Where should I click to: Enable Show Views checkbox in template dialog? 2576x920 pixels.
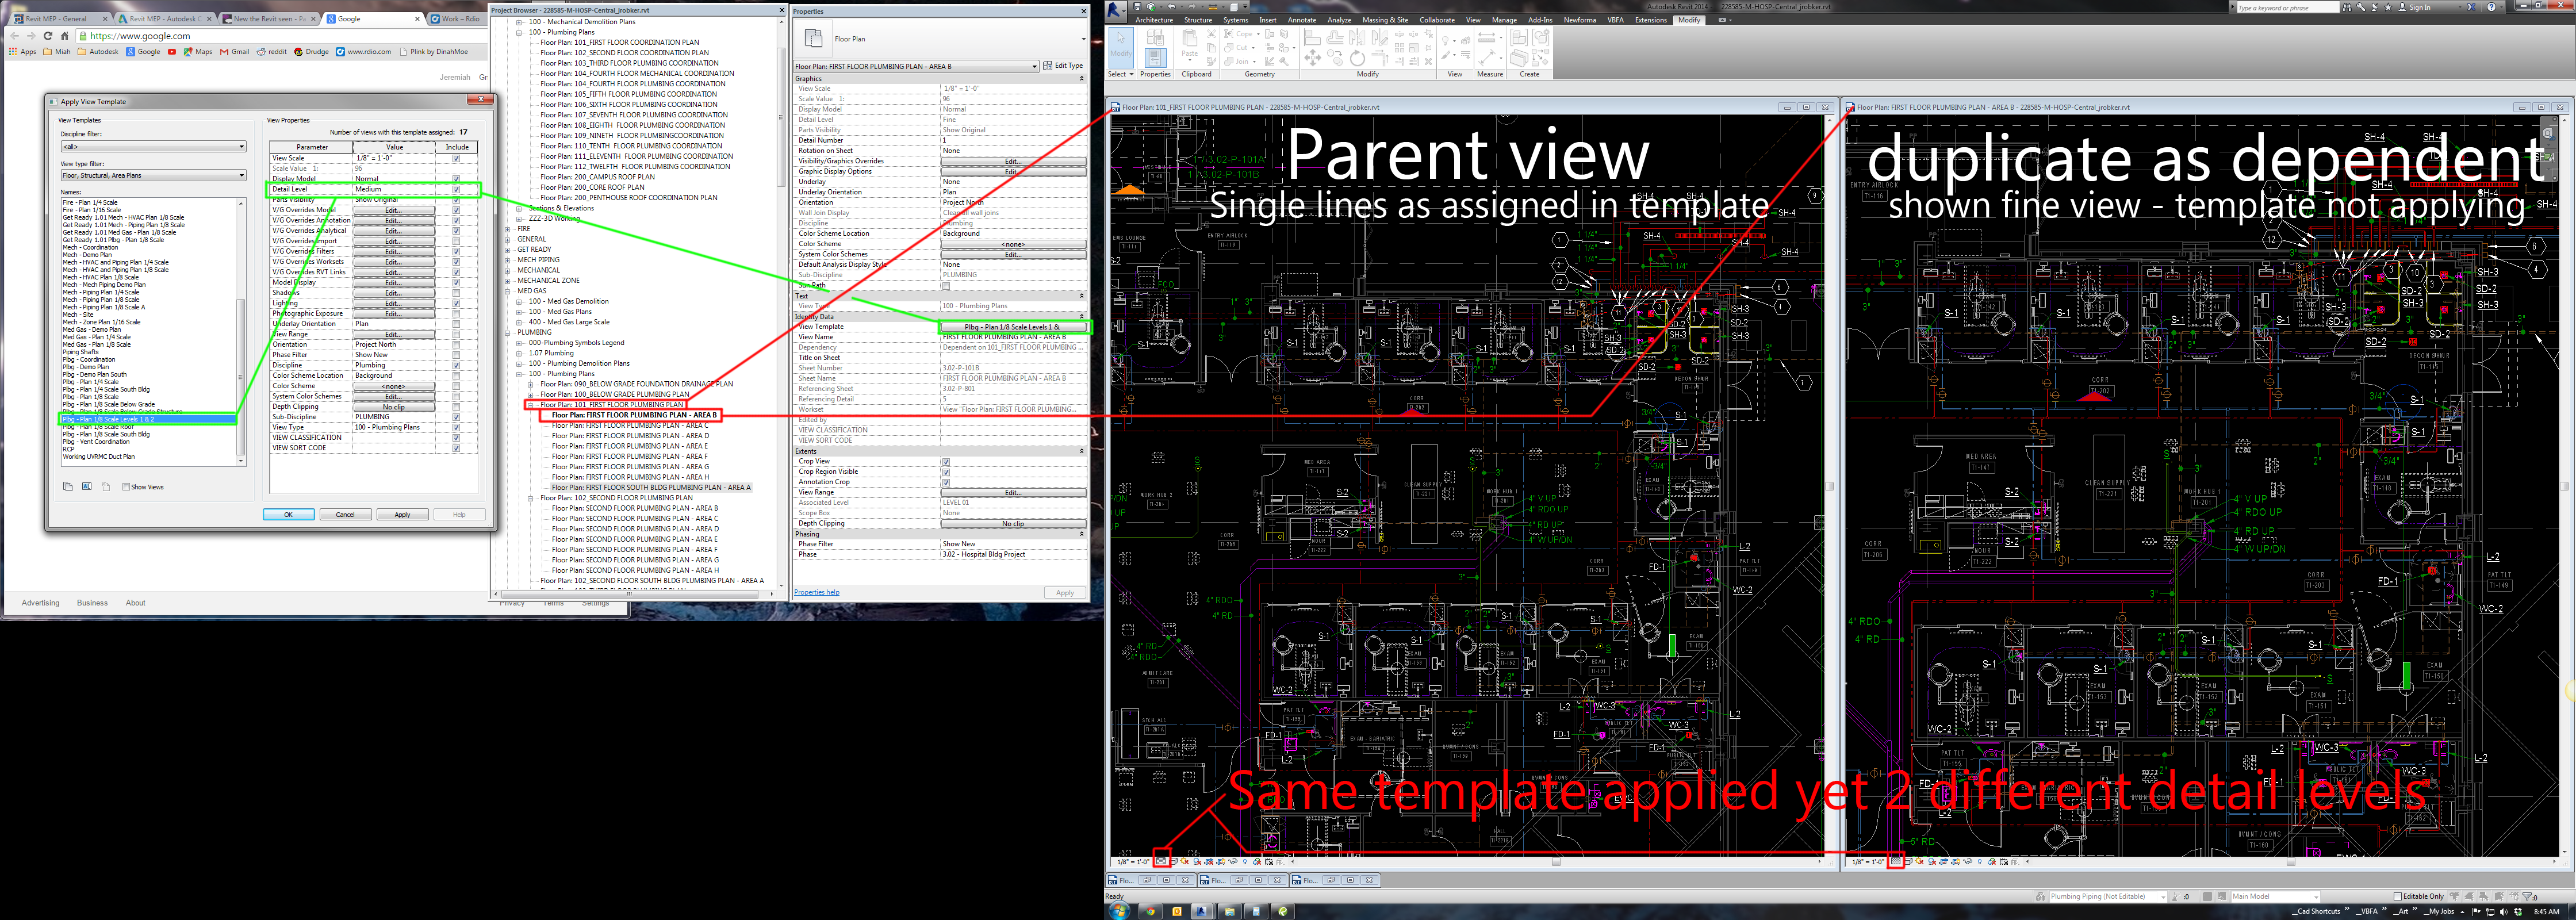(x=126, y=487)
